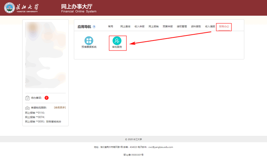Select the 资料索取 tab
The width and height of the screenshot is (267, 157).
pyautogui.click(x=196, y=27)
